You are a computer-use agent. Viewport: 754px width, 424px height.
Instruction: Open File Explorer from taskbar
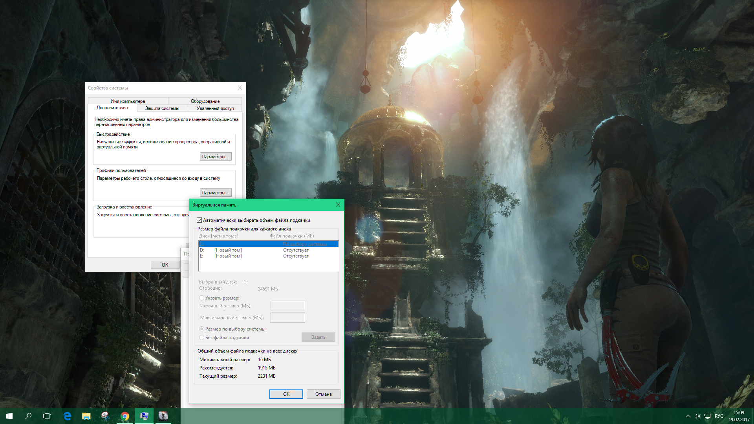tap(86, 416)
